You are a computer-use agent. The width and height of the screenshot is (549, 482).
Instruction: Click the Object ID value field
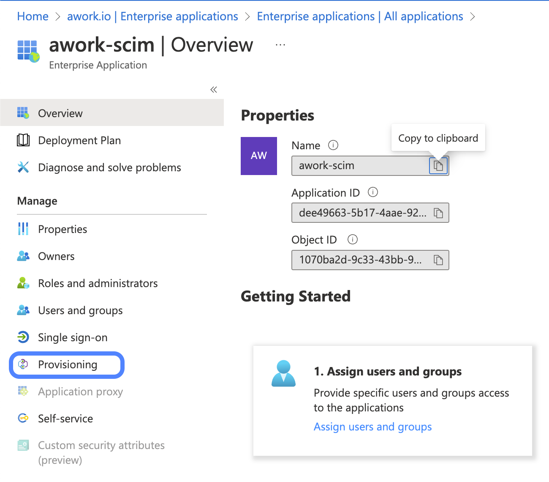coord(370,260)
